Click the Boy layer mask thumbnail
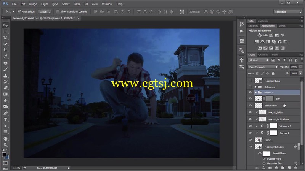Viewport: 305px width, 171px height. (270, 98)
